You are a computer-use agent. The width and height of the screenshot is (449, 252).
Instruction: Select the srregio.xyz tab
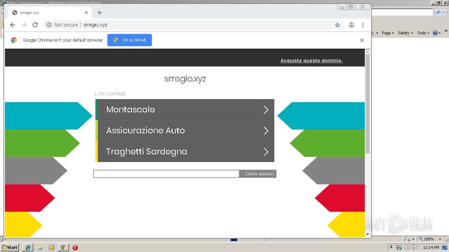click(49, 13)
